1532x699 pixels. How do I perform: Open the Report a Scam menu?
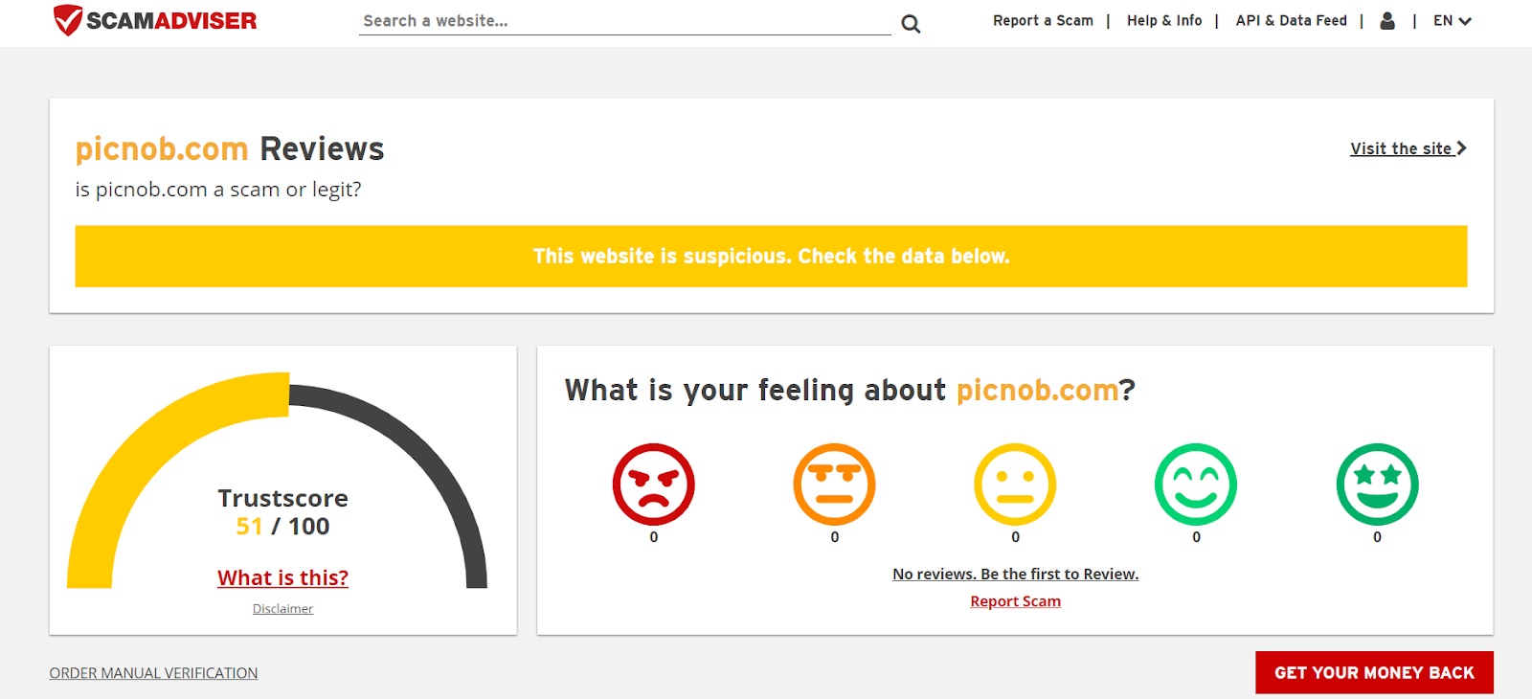pos(1043,21)
